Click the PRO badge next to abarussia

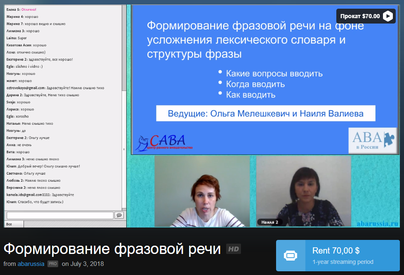pos(53,264)
